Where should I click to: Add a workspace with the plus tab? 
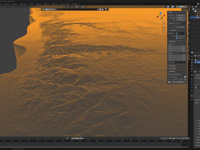(79, 4)
